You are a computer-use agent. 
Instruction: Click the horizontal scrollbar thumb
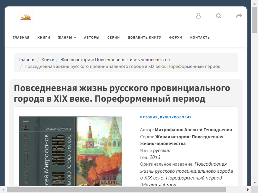point(116,190)
